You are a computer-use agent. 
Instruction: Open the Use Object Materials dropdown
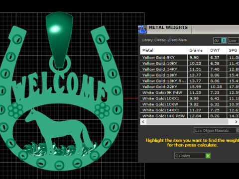tap(217, 130)
